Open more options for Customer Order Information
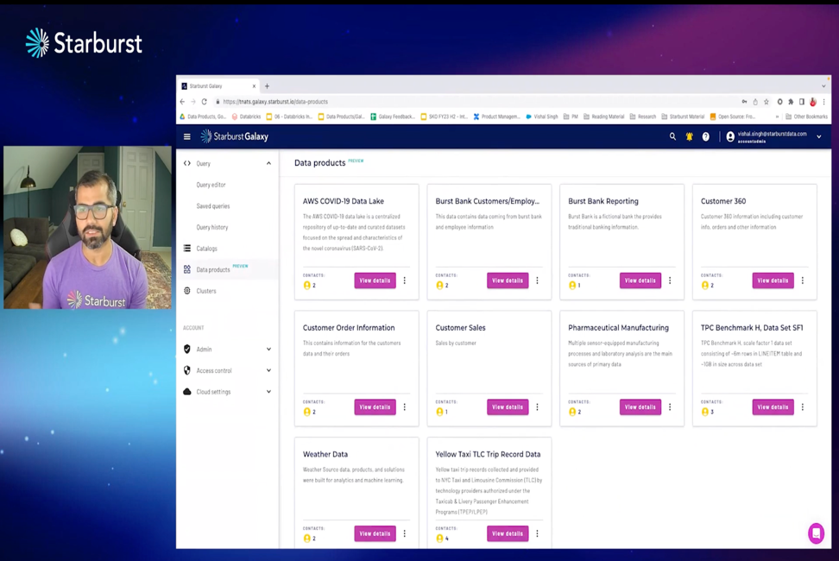Image resolution: width=839 pixels, height=561 pixels. [405, 407]
